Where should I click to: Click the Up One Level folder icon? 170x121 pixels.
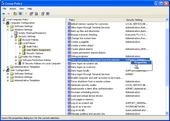(x=15, y=14)
